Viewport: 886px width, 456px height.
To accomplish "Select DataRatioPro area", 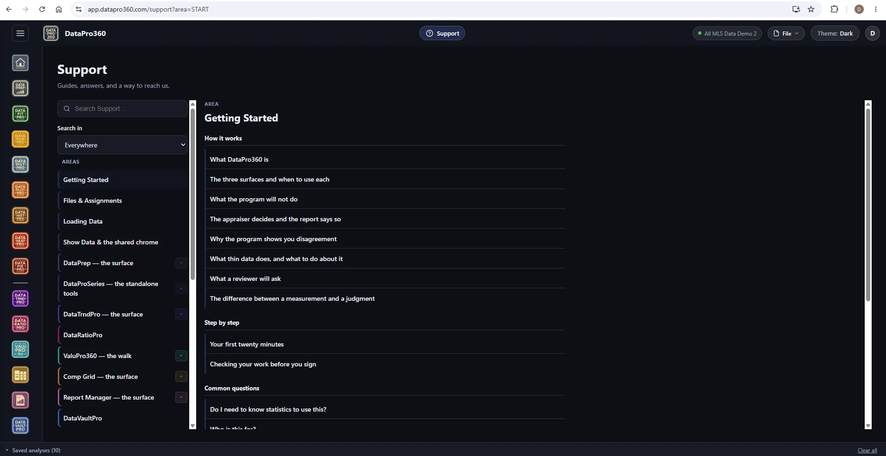I will [123, 335].
